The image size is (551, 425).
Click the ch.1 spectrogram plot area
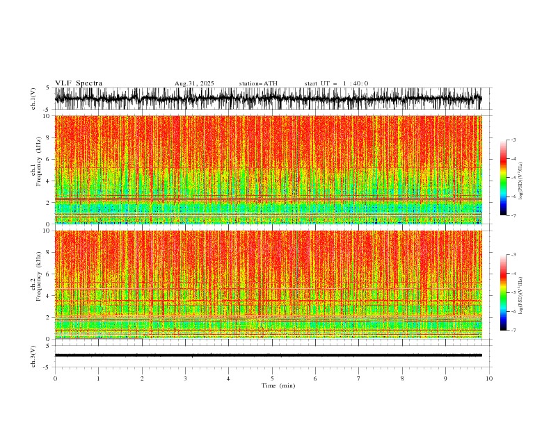[x=268, y=169]
